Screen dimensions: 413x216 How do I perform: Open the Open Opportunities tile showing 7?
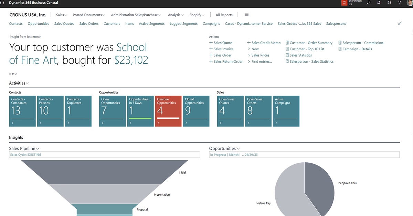113,111
